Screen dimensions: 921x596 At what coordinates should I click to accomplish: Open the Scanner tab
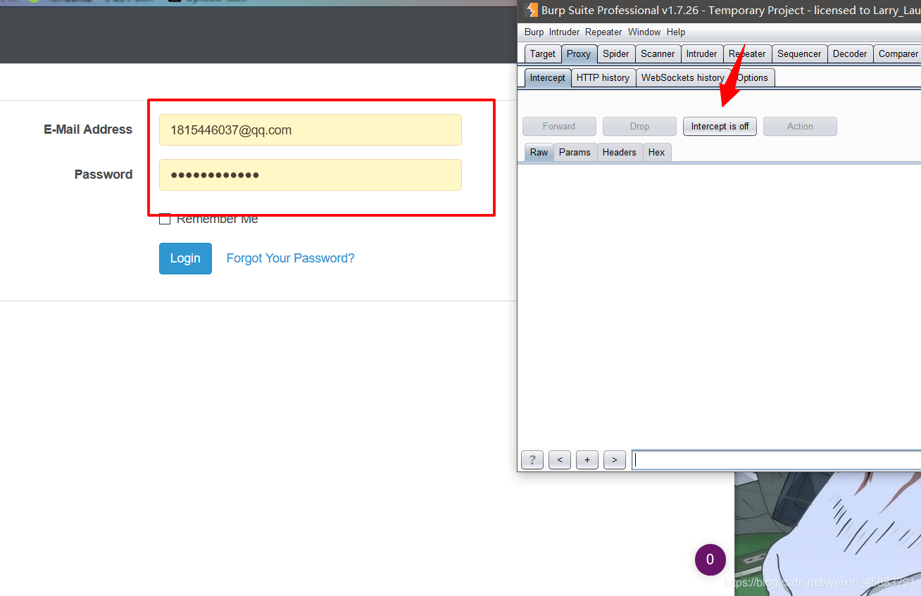[x=658, y=53]
